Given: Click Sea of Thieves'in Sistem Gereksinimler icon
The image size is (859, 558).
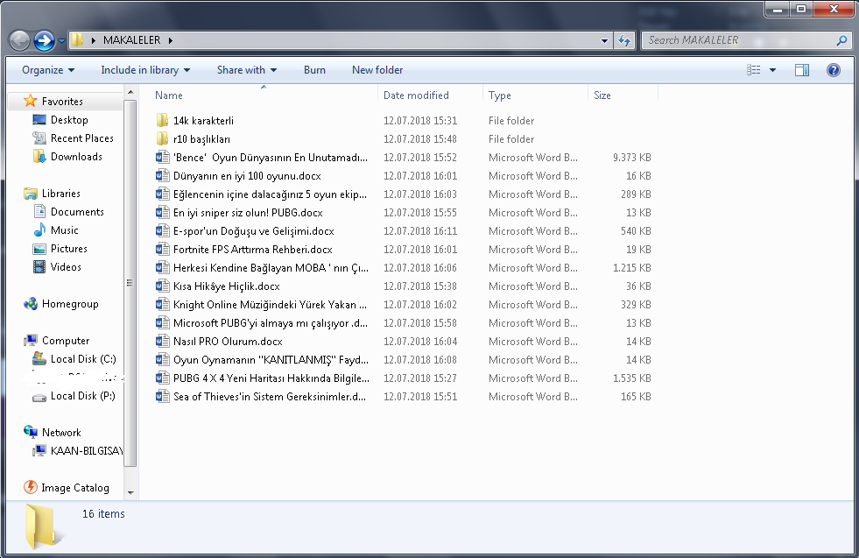Looking at the screenshot, I should tap(162, 397).
